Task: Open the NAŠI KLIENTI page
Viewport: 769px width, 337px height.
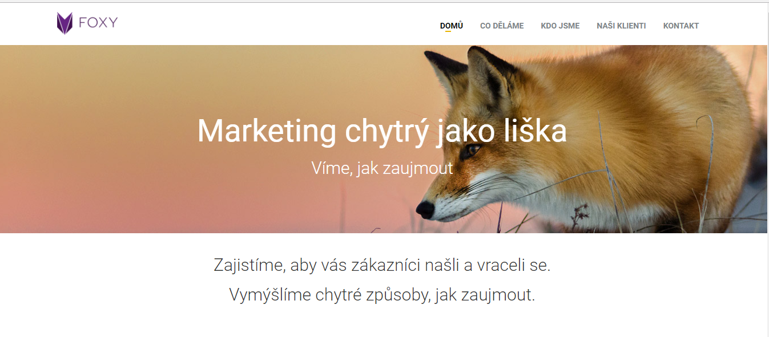Action: [621, 26]
